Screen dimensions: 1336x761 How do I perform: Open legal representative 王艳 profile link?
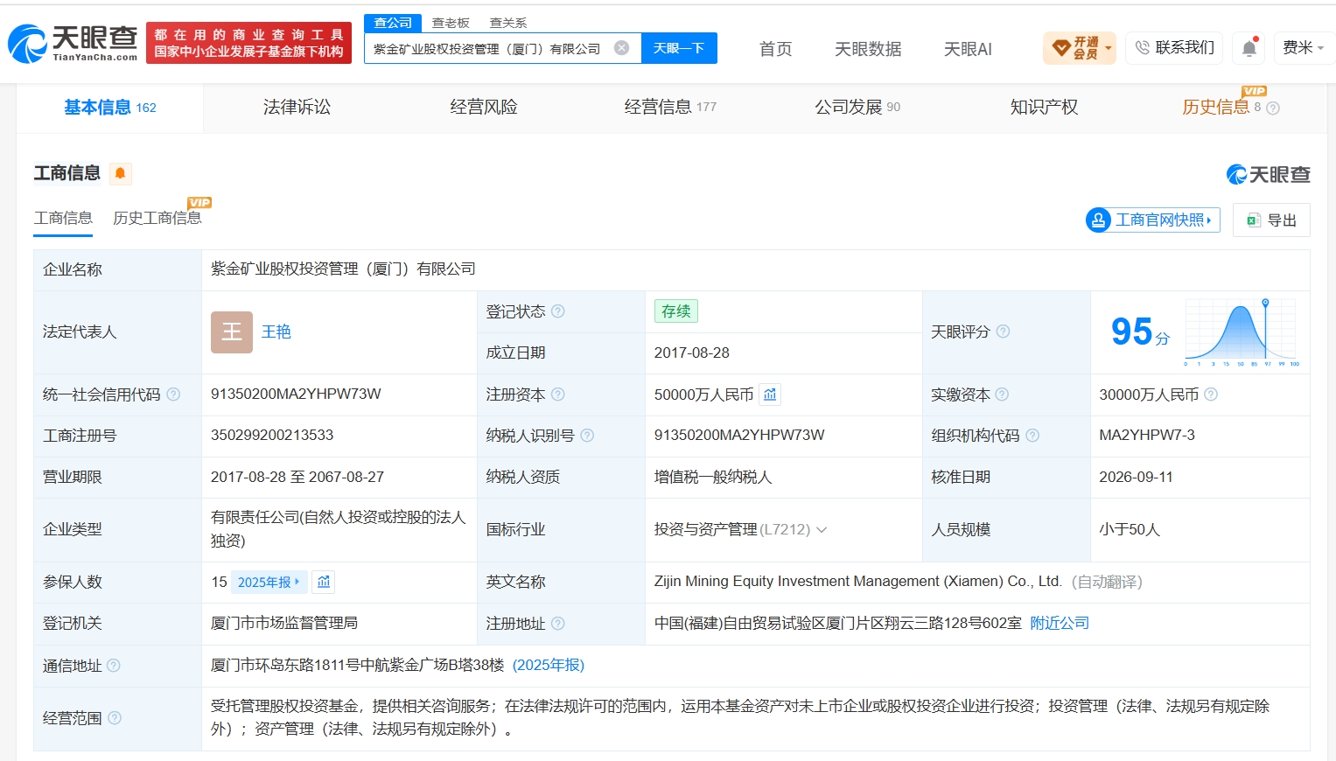click(x=276, y=332)
